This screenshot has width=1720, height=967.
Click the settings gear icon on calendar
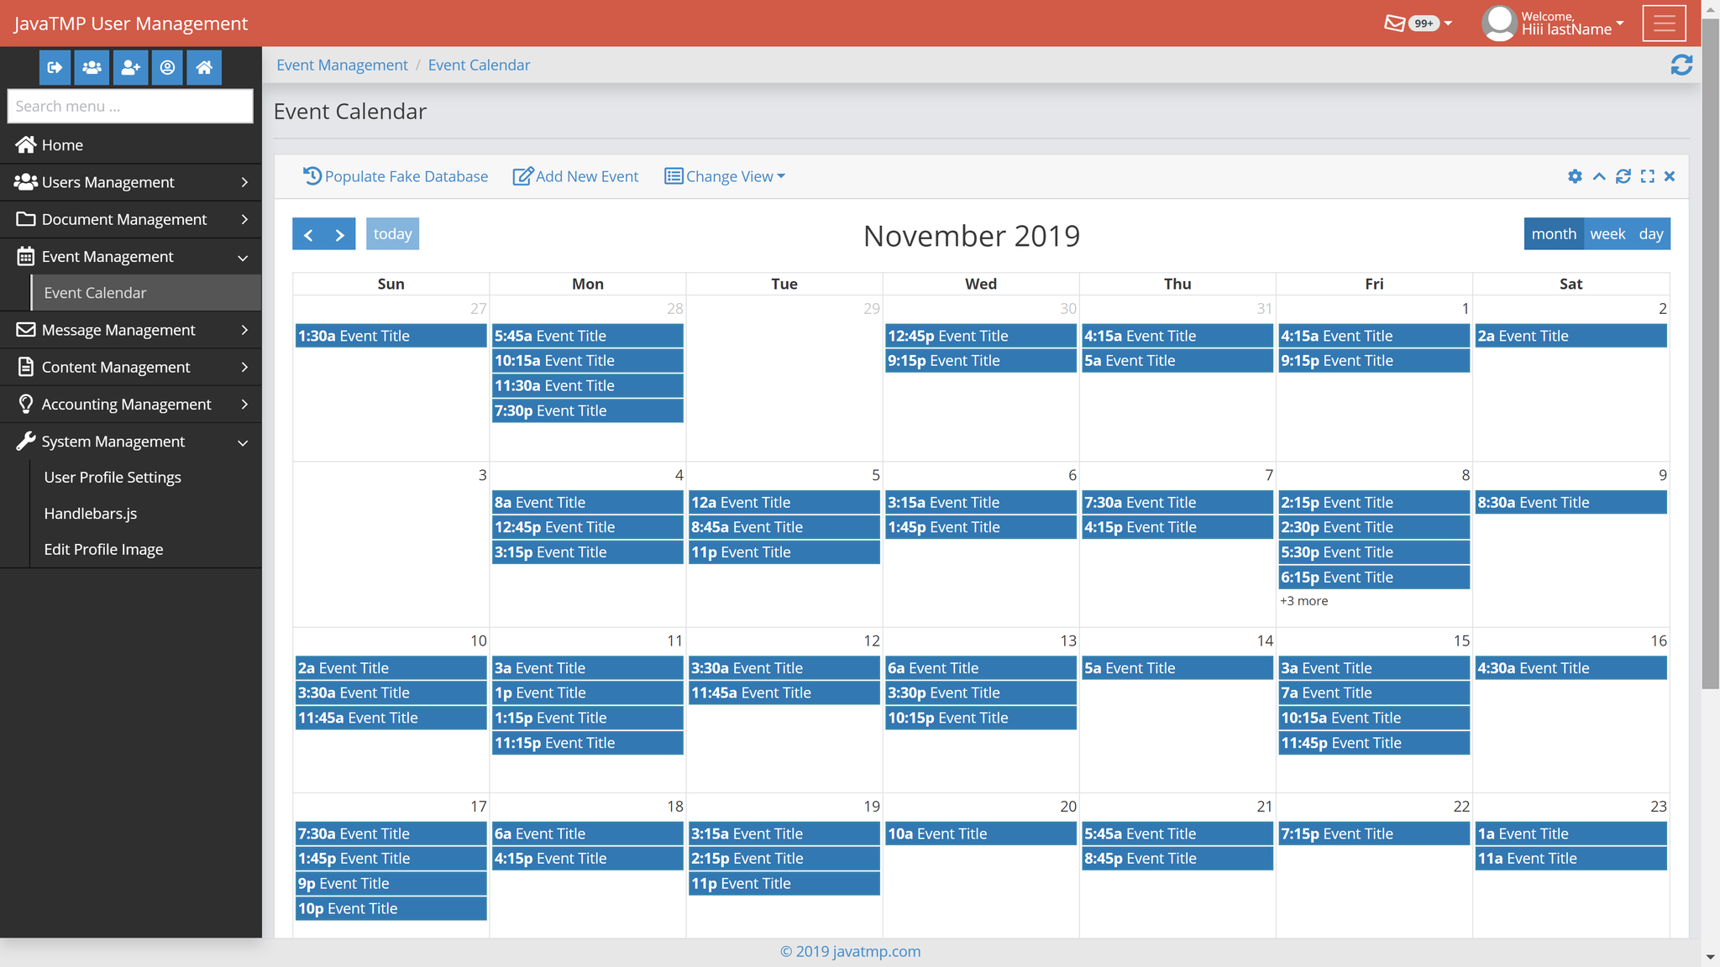[x=1576, y=176]
